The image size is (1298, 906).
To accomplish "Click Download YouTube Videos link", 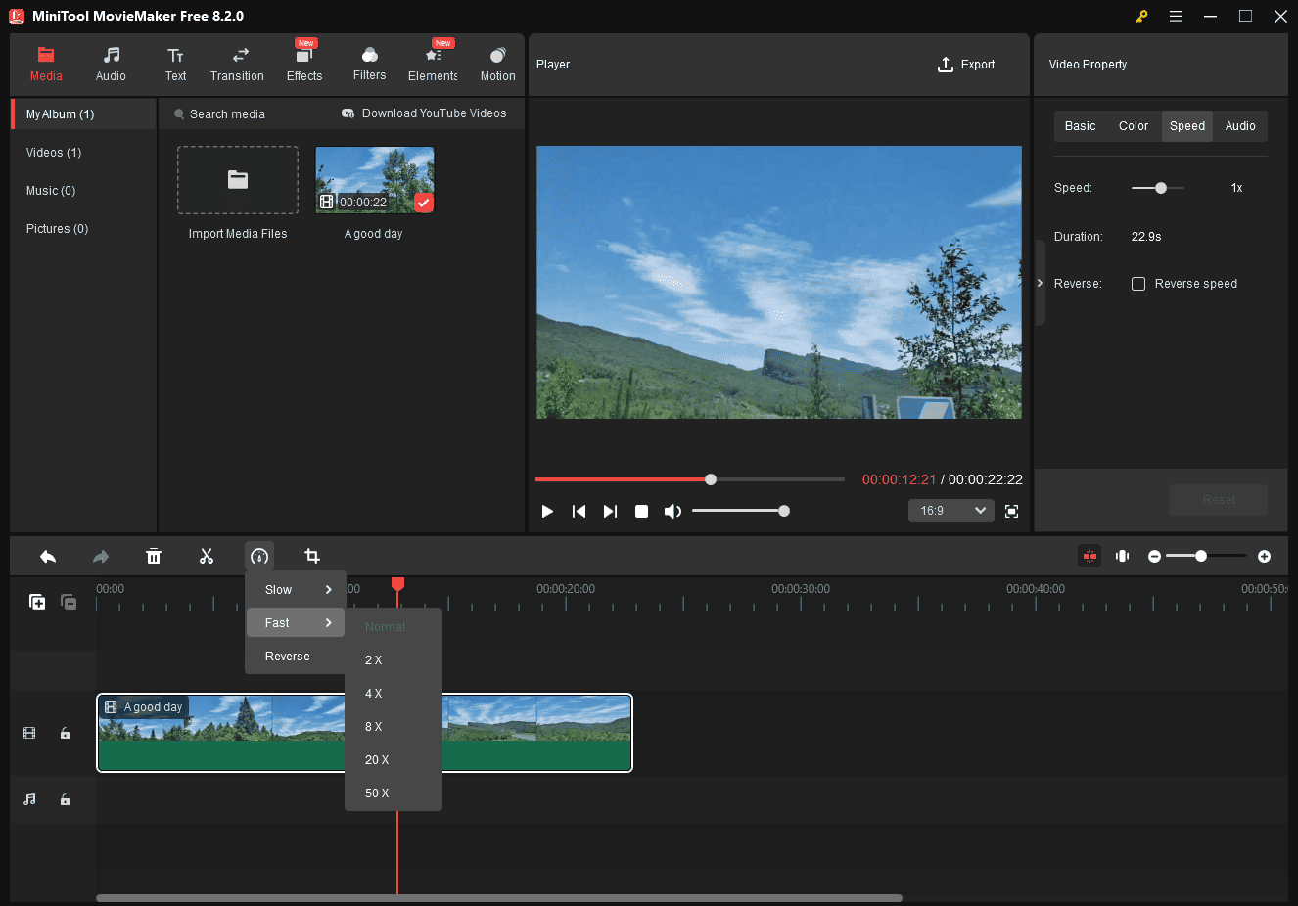I will point(424,113).
